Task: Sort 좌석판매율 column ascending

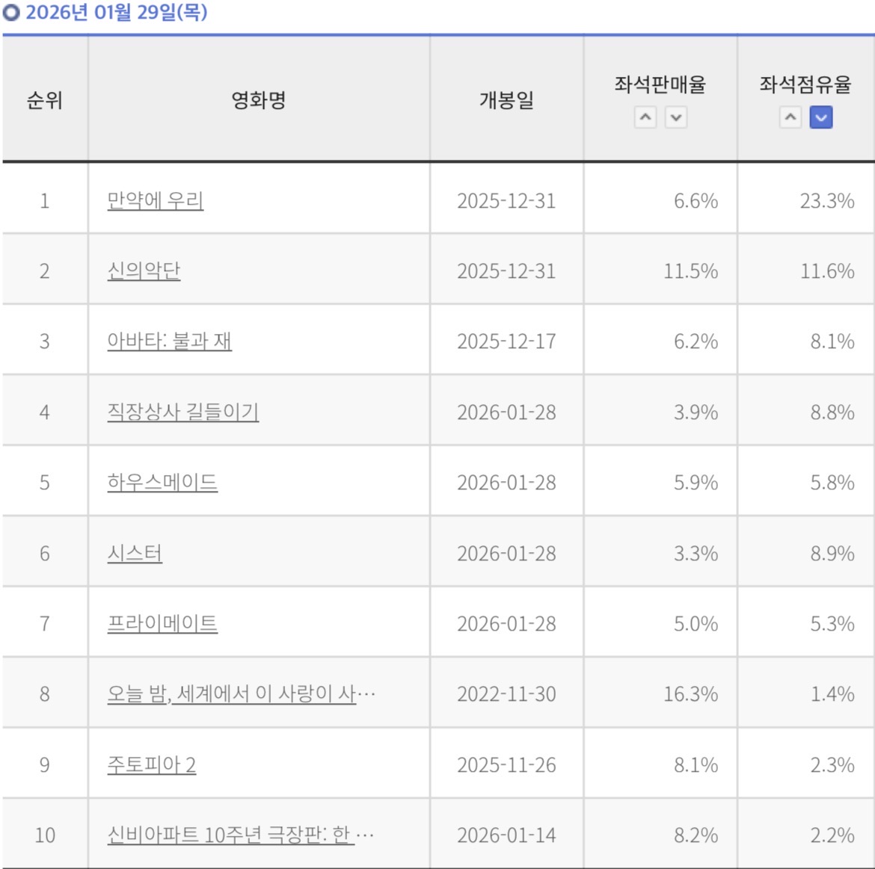Action: coord(645,117)
